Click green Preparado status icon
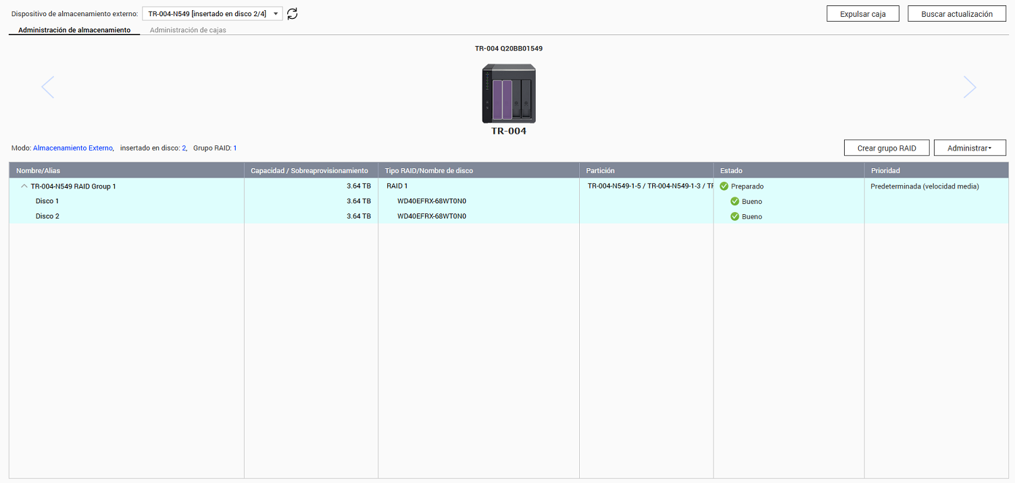1015x483 pixels. [724, 186]
